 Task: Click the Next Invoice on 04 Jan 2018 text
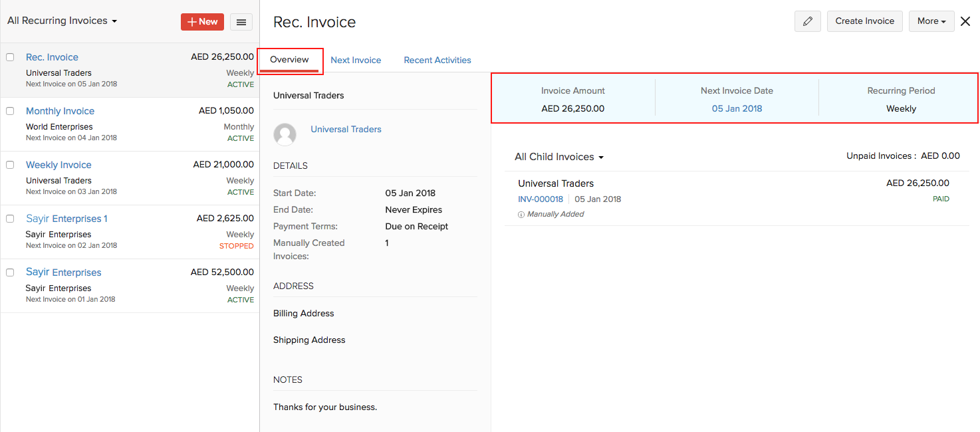71,138
